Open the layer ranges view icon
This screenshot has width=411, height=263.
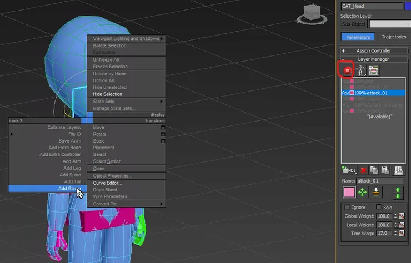[373, 70]
